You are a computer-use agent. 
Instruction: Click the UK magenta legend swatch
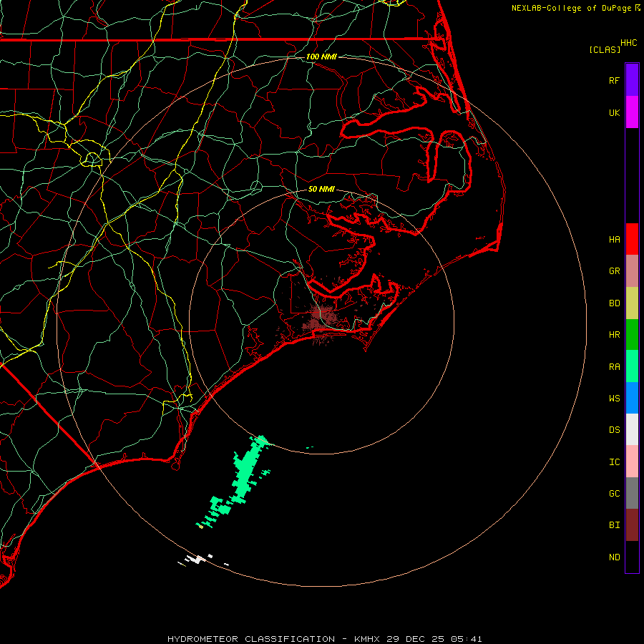pyautogui.click(x=632, y=112)
